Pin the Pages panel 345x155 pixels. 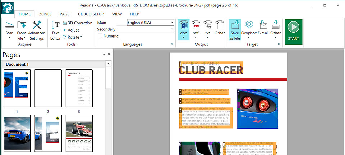[103, 55]
